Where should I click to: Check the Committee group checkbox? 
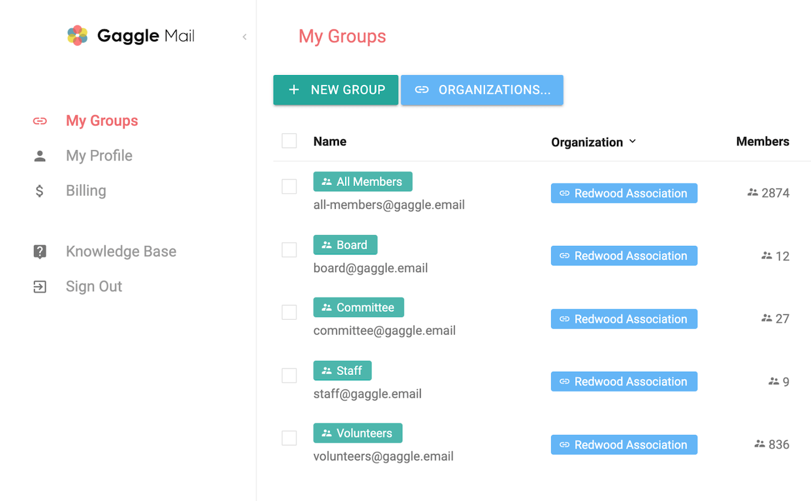click(289, 312)
